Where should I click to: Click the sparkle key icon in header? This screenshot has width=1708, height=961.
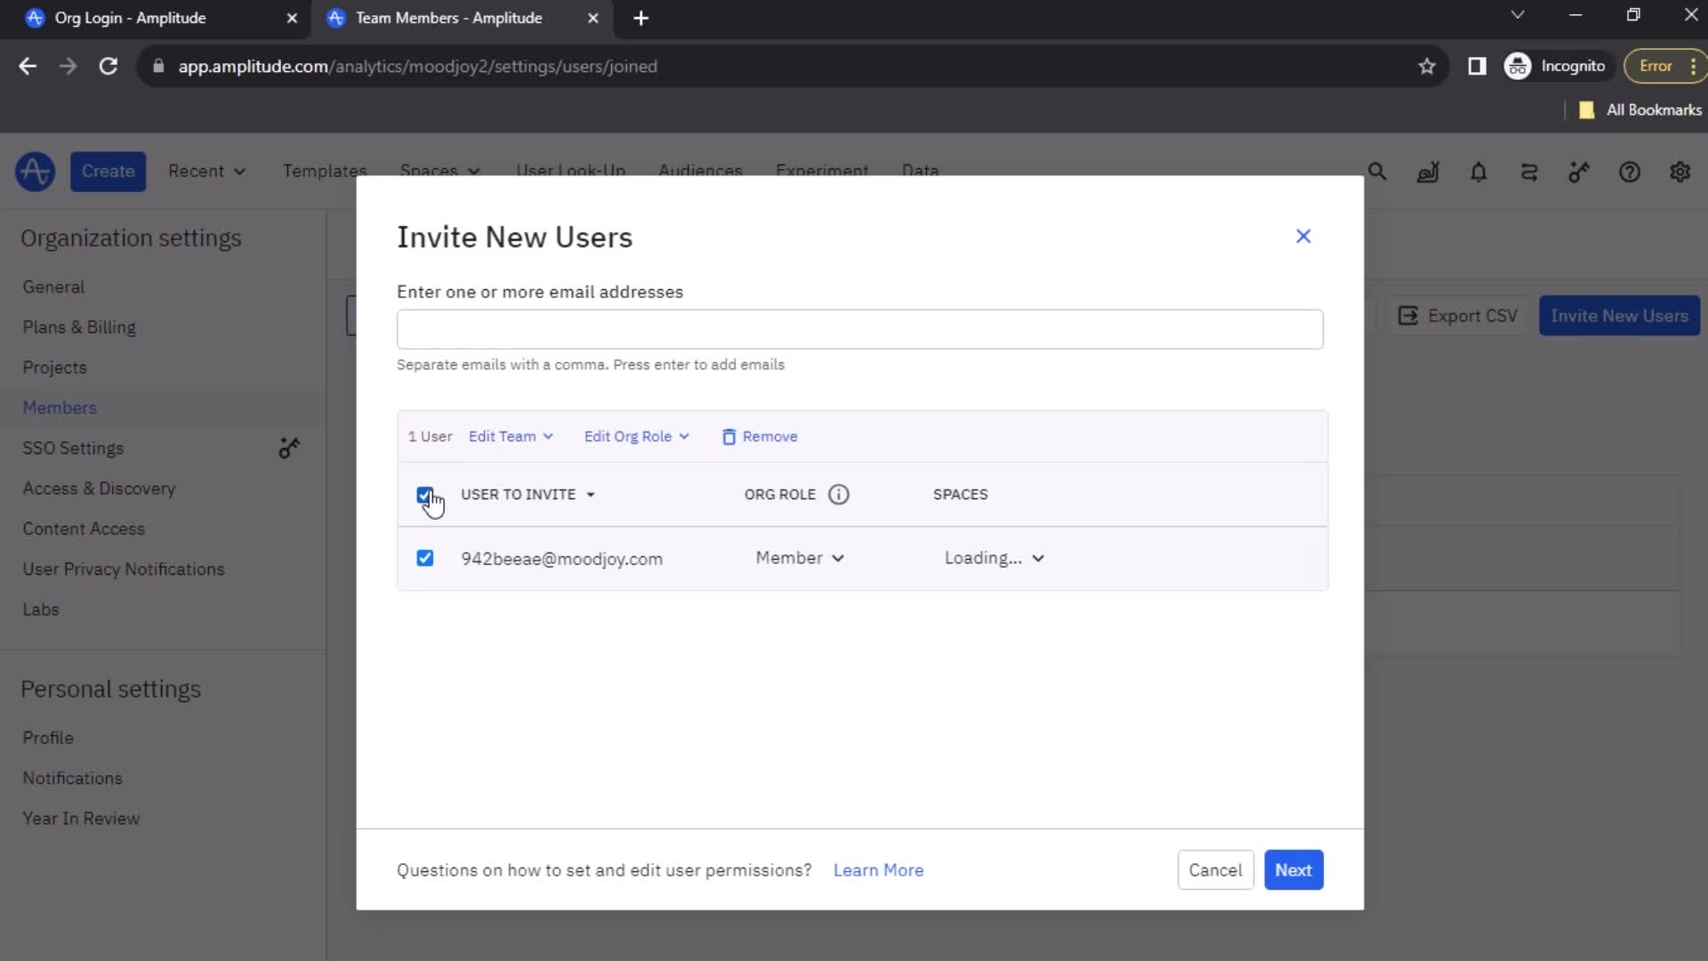pos(1579,172)
